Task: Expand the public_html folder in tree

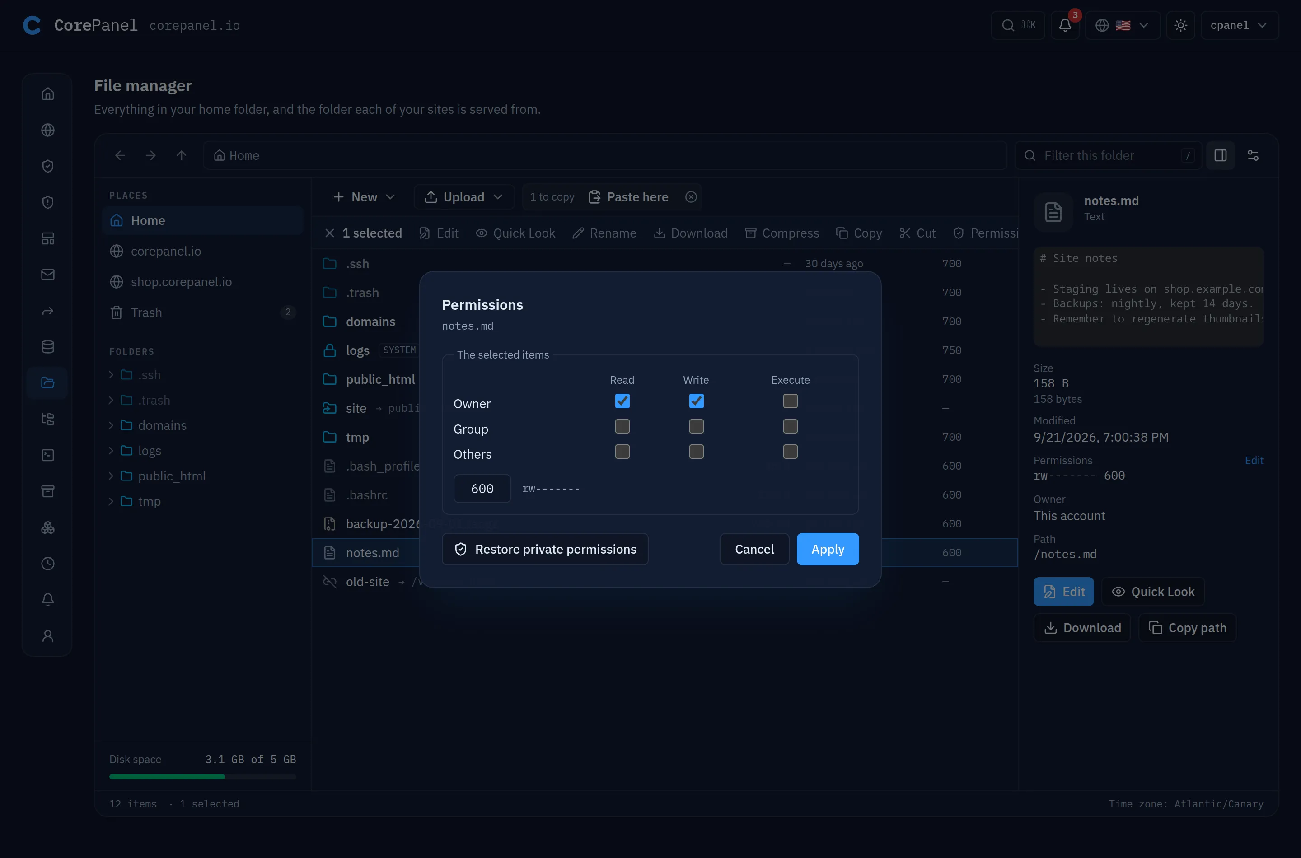Action: tap(111, 476)
